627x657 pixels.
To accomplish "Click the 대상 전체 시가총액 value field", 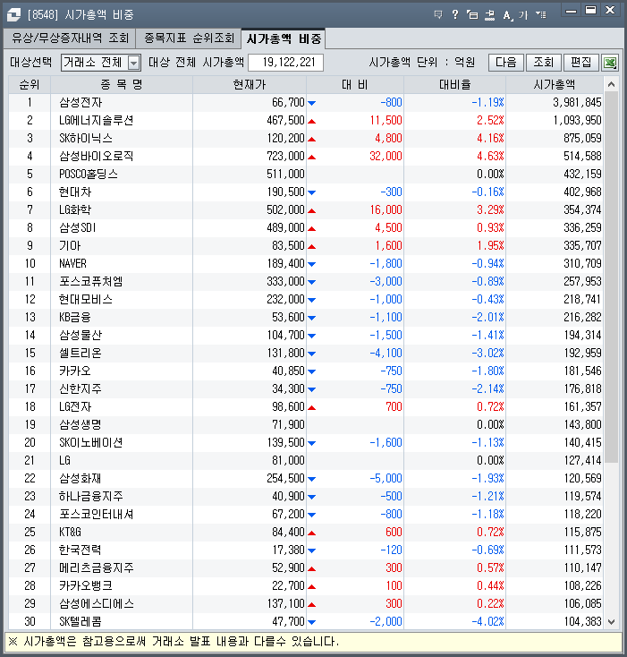I will coord(286,63).
